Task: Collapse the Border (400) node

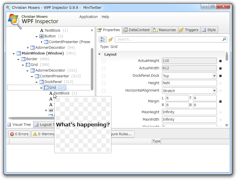Action: pos(18,60)
